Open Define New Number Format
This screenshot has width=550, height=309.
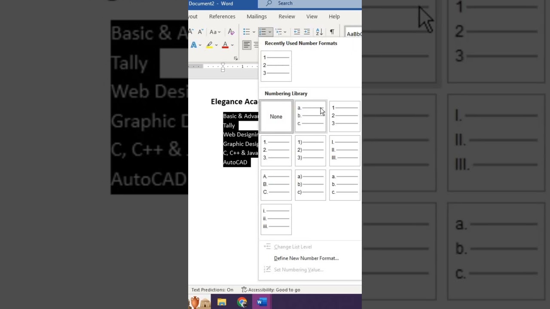tap(306, 258)
